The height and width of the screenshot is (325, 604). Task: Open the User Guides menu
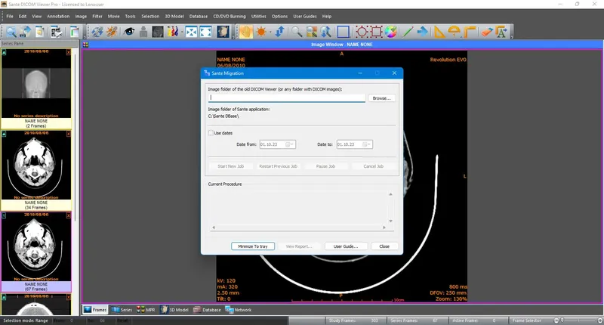tap(305, 16)
